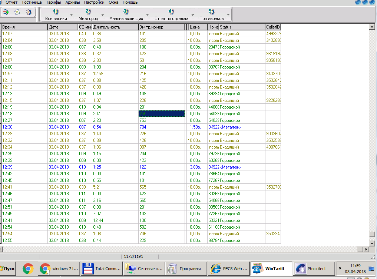Open the 'Все звонки' report
Viewport: 377px width, 279px height.
pyautogui.click(x=56, y=15)
